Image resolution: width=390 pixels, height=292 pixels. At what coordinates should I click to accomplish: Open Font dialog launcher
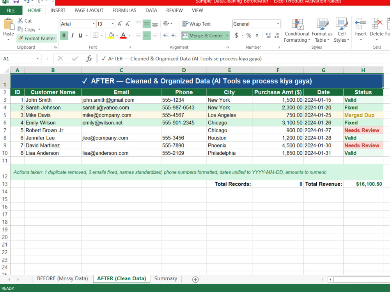130,47
